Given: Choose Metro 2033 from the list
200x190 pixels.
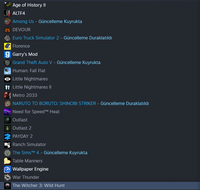Looking at the screenshot, I should [25, 95].
